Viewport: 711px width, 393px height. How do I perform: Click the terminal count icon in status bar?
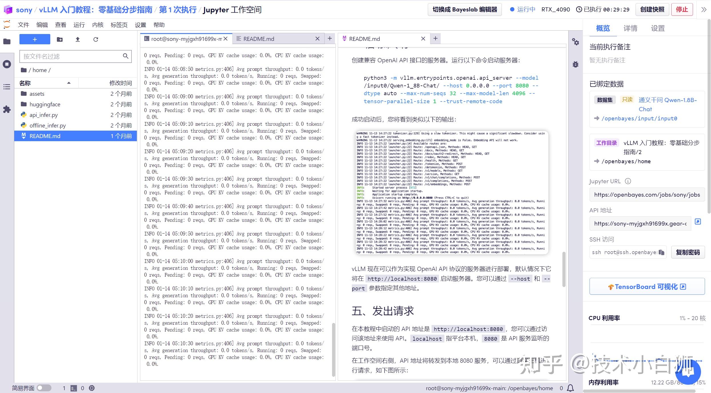click(x=73, y=388)
